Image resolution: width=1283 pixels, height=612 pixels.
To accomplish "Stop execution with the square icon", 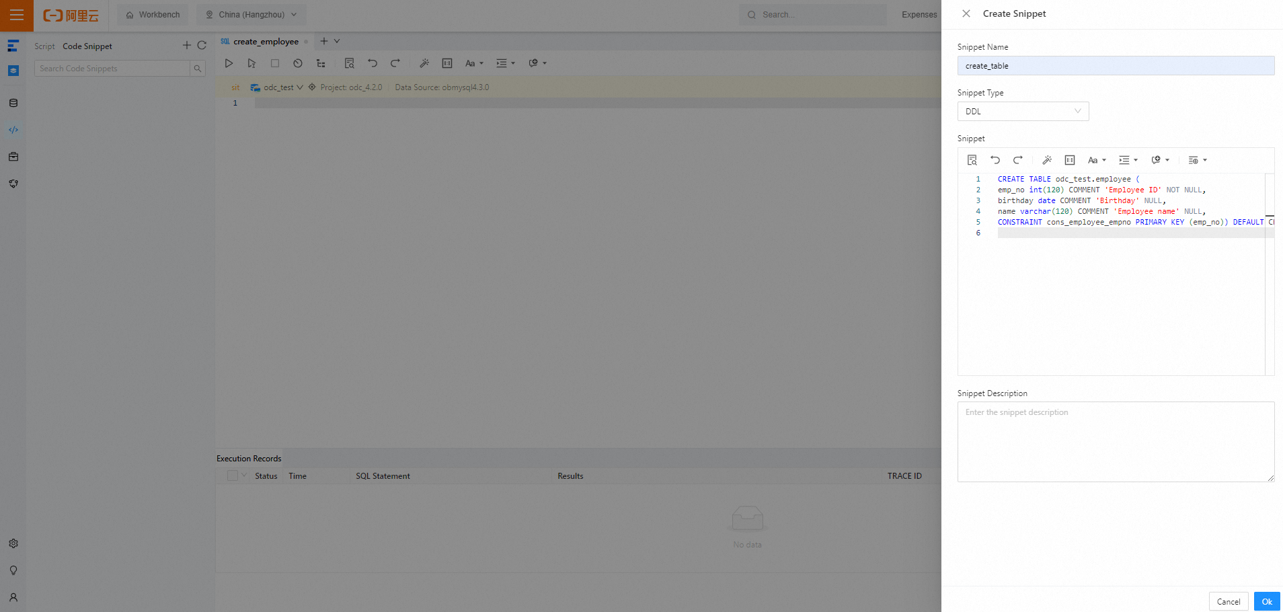I will (x=275, y=63).
